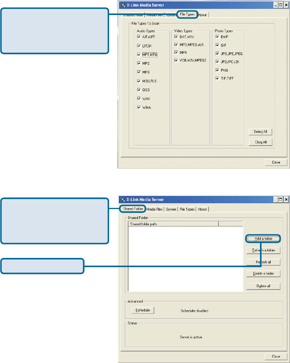Disable the WAV audio type
This screenshot has width=290, height=363.
pyautogui.click(x=139, y=99)
